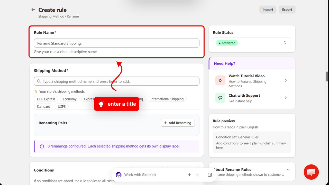The width and height of the screenshot is (329, 185).
Task: Go back using the arrow beside Create rule
Action: (33, 10)
